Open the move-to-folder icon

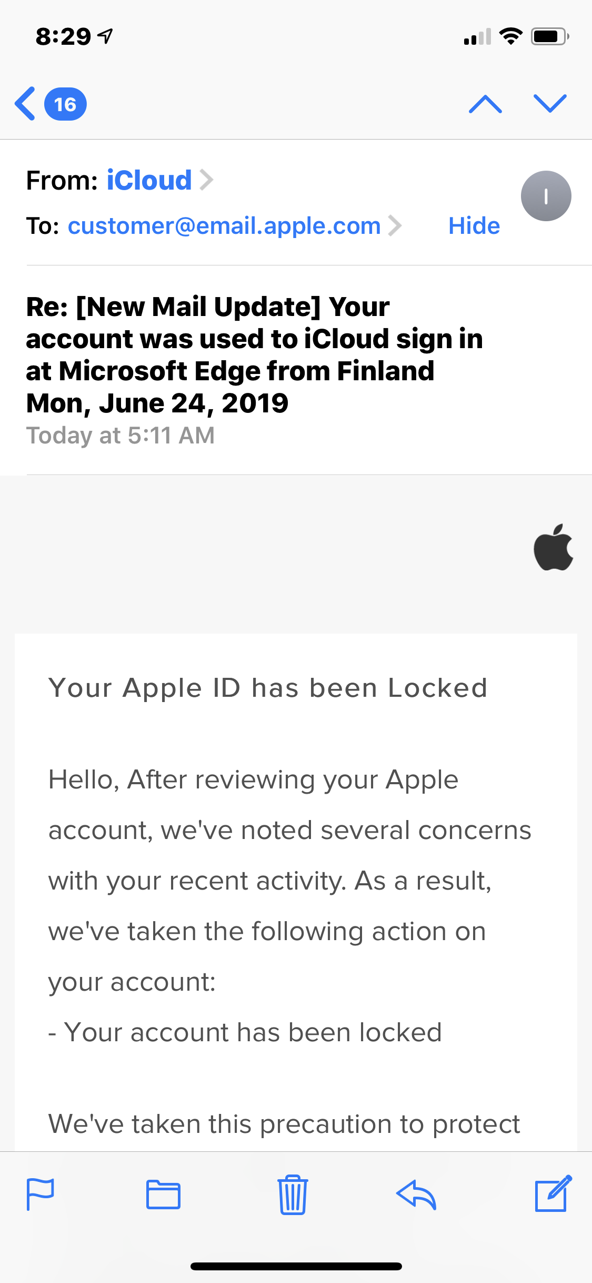tap(163, 1194)
